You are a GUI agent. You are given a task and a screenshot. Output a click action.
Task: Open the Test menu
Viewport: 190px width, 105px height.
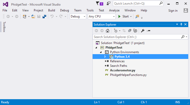101,10
